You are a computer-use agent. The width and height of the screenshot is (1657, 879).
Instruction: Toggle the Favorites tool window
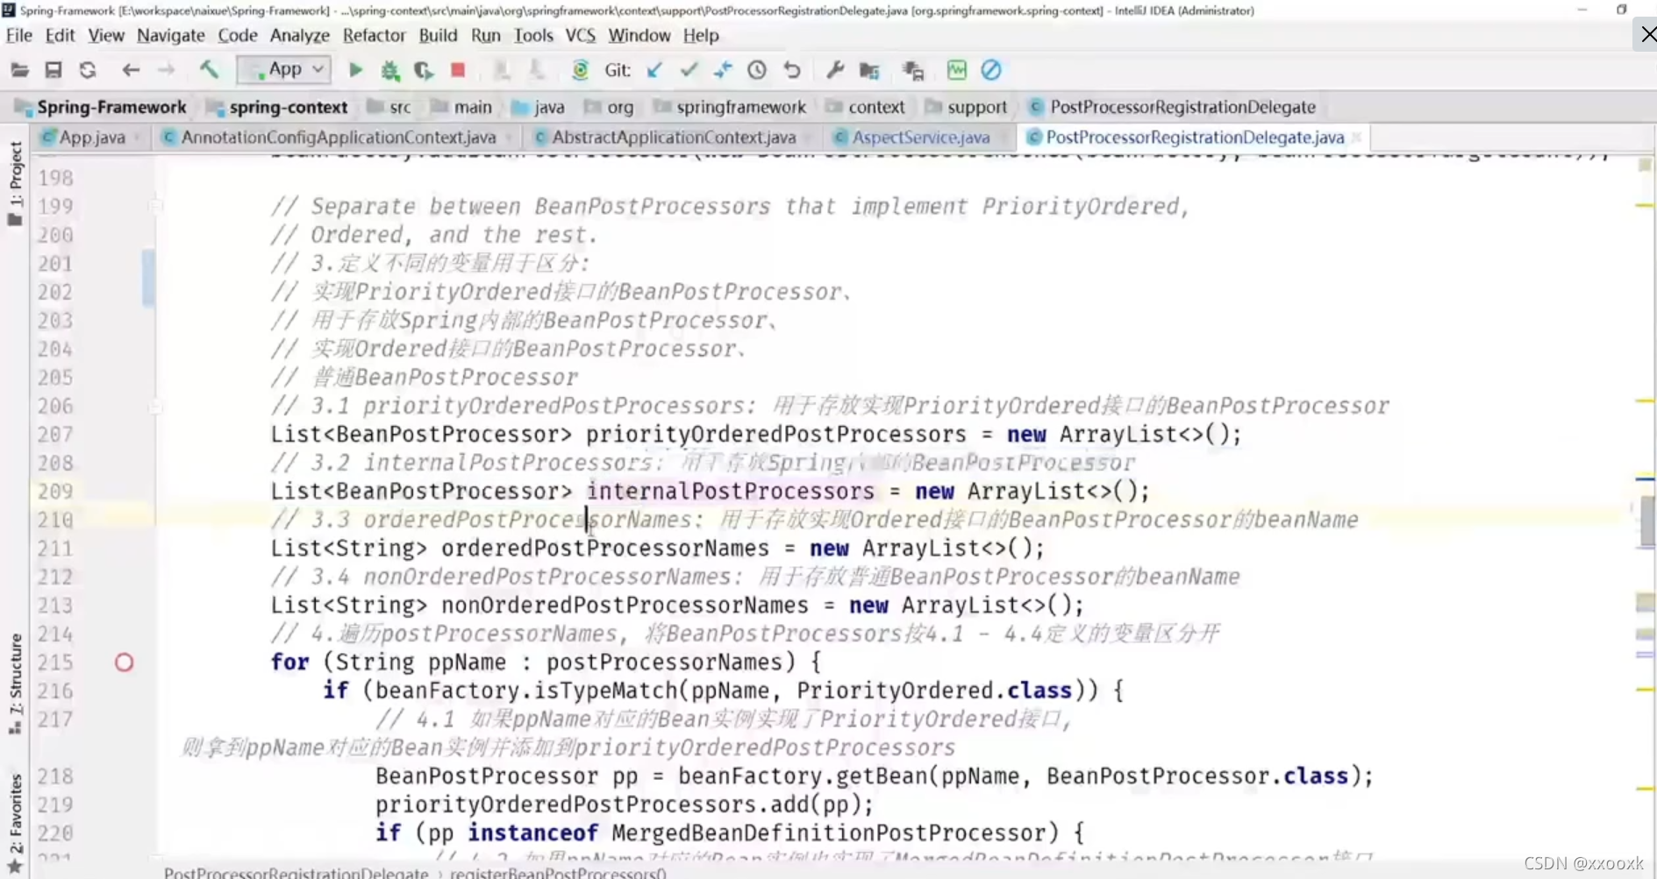[15, 822]
